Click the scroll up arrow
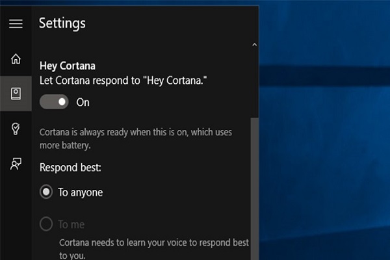 pyautogui.click(x=254, y=45)
